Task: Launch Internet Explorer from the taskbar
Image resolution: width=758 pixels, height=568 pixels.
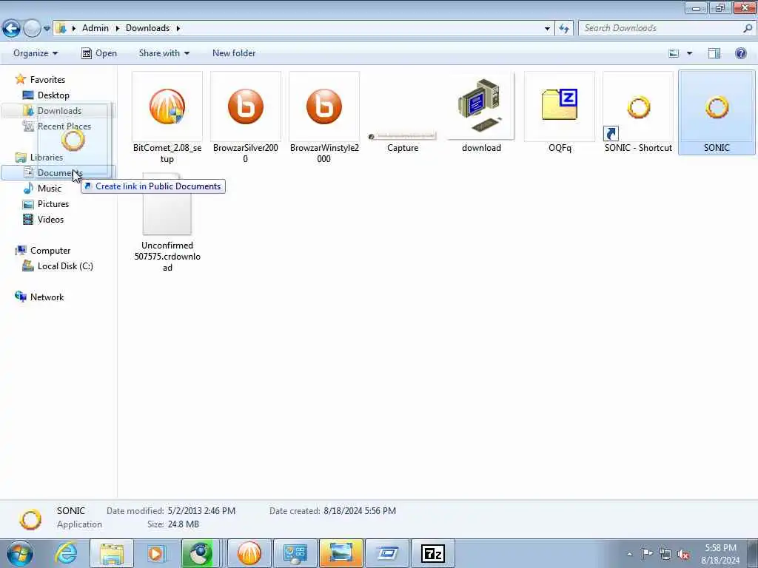Action: tap(66, 553)
